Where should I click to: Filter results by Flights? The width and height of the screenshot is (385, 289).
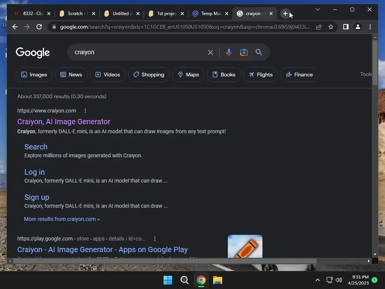tap(261, 75)
